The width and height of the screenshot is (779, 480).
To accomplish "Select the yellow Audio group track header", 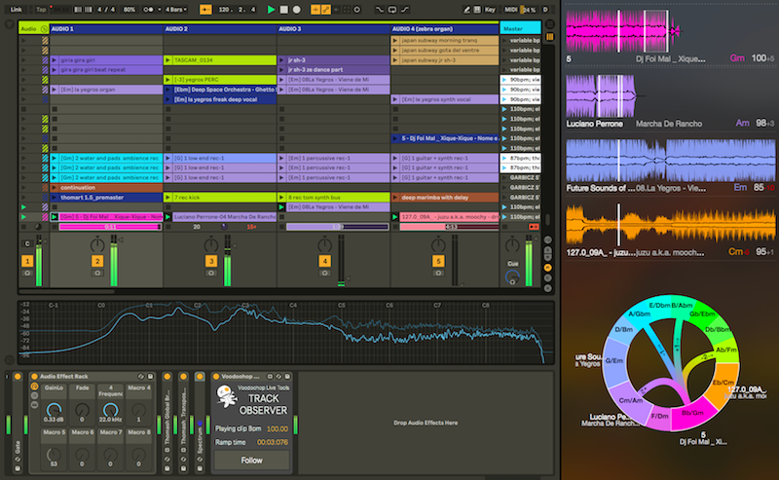I will (33, 29).
